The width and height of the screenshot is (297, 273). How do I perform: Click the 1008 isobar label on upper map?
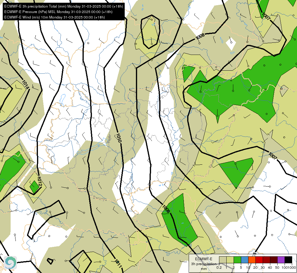200,36
